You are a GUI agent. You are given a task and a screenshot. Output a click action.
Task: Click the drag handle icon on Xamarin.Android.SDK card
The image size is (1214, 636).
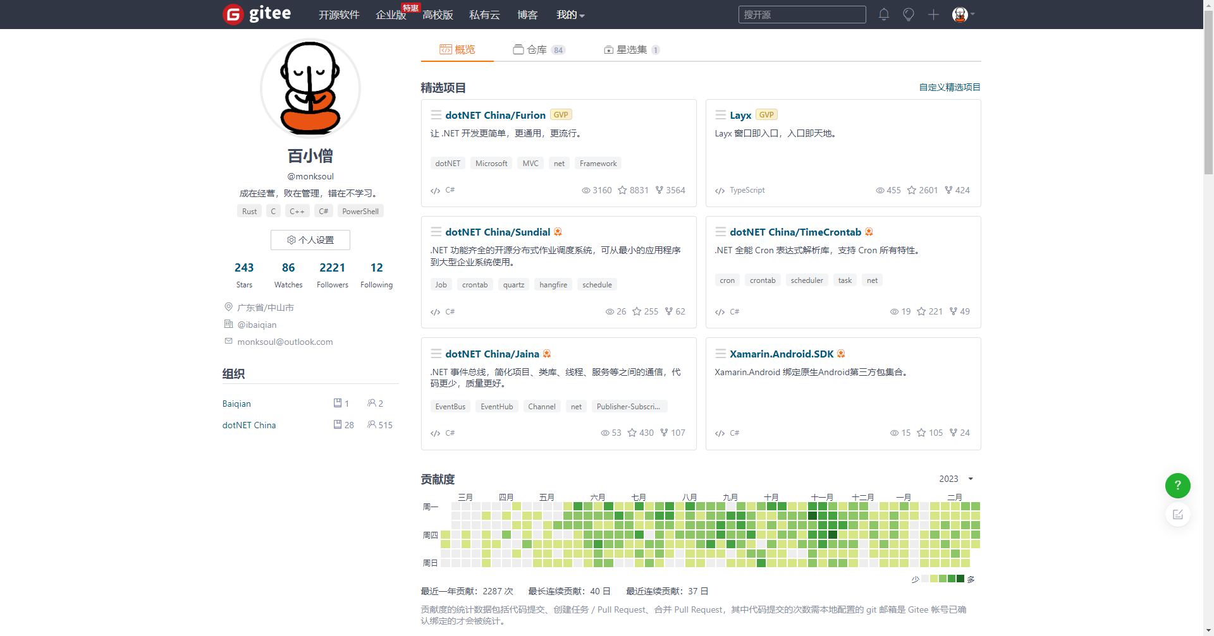click(x=720, y=354)
